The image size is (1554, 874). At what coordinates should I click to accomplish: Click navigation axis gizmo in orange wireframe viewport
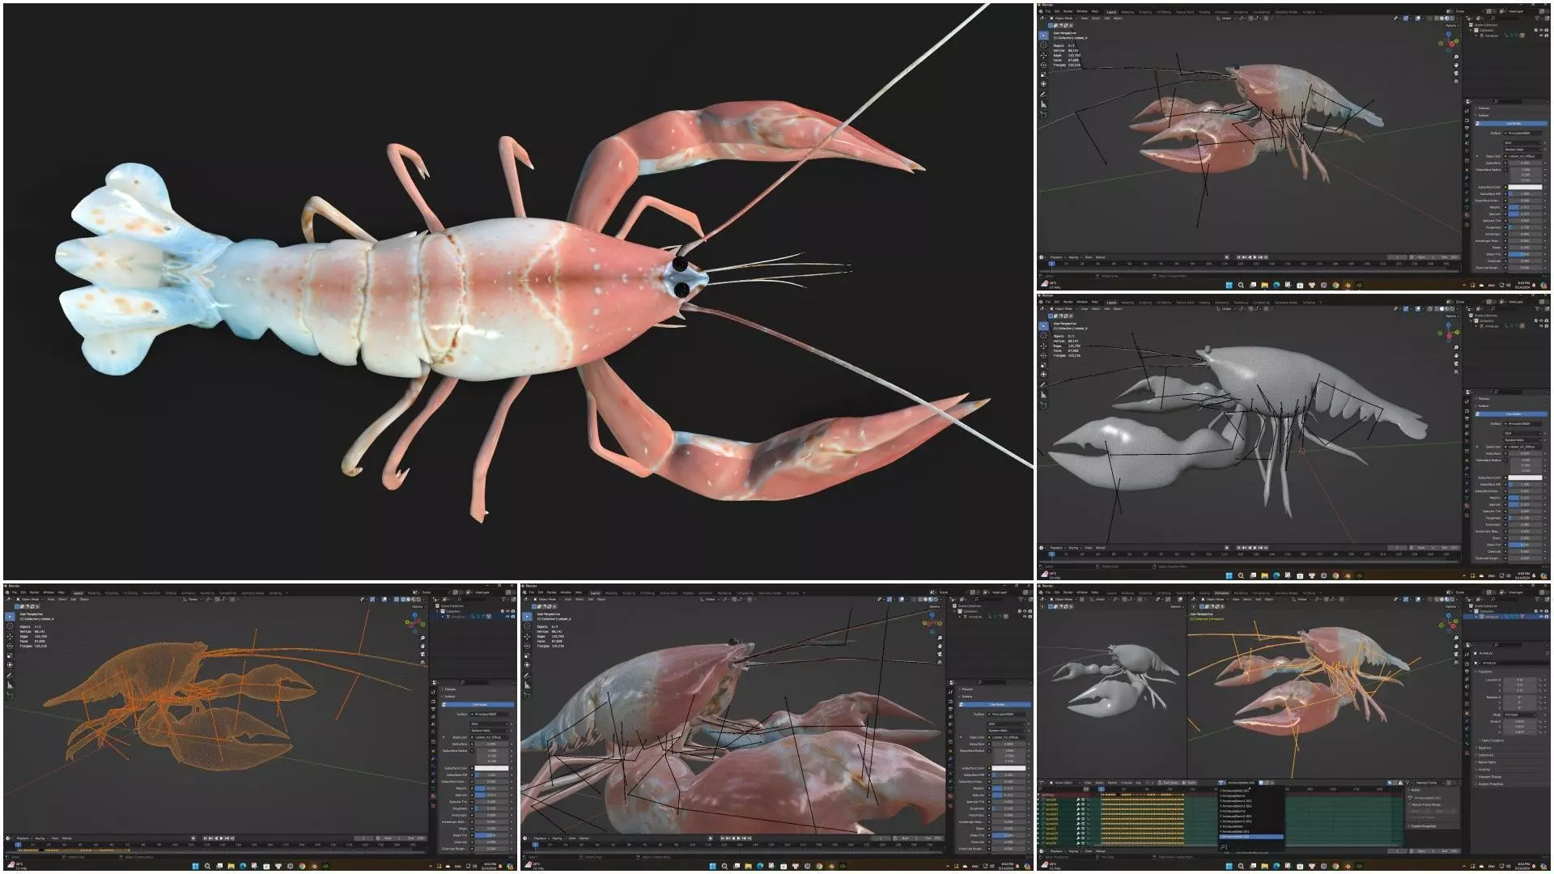414,624
